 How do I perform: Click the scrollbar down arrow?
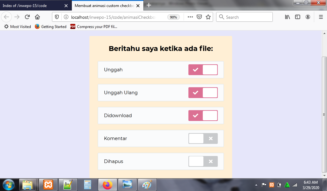point(324,176)
